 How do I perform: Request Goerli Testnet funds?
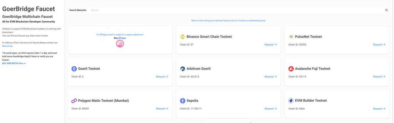[x=162, y=76]
